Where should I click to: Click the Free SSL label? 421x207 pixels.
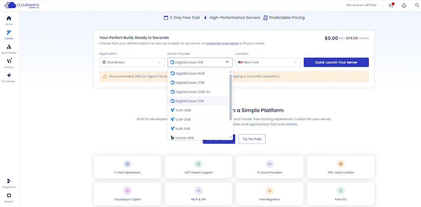341,199
